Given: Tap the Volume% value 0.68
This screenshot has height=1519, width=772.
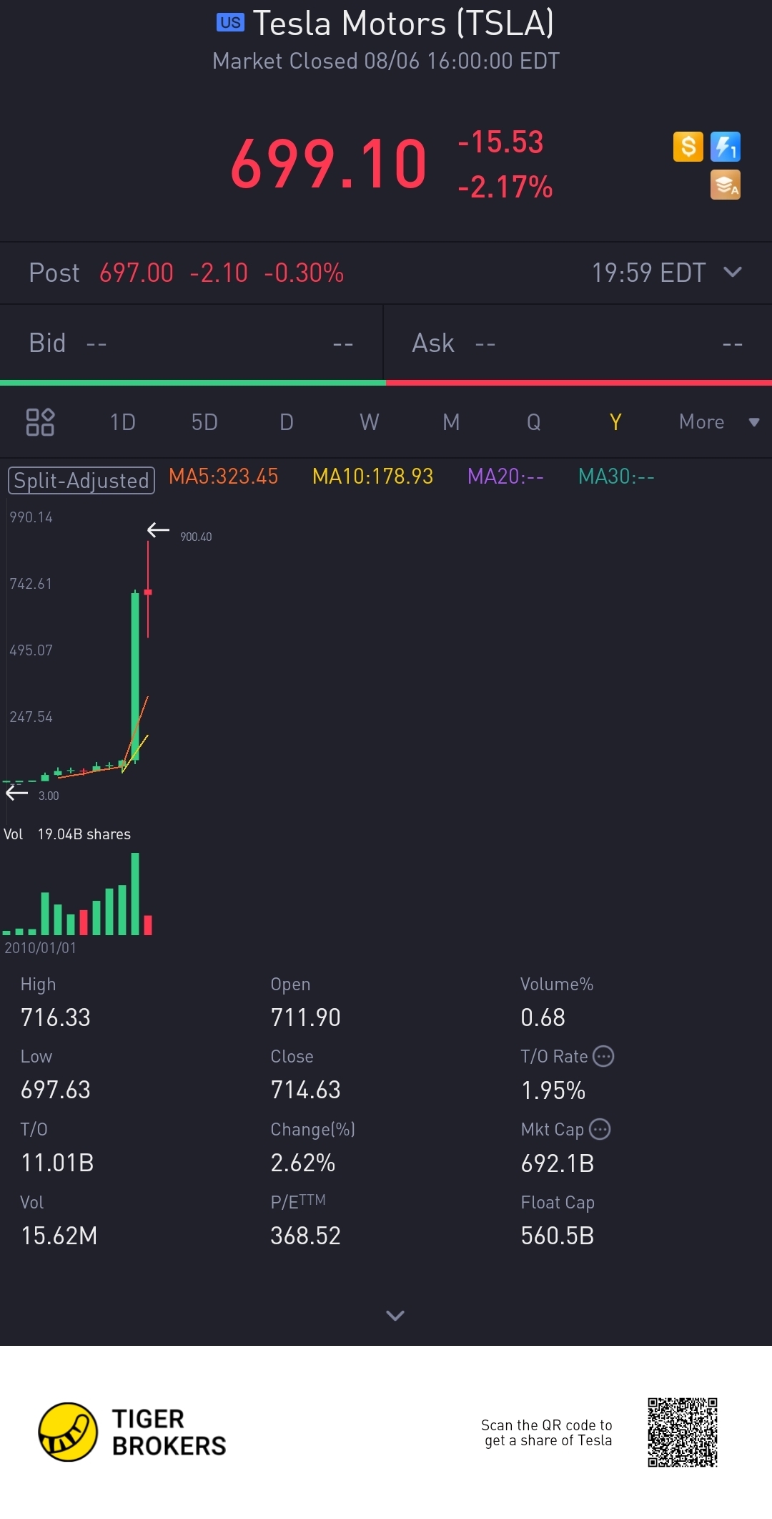Looking at the screenshot, I should [x=543, y=1017].
